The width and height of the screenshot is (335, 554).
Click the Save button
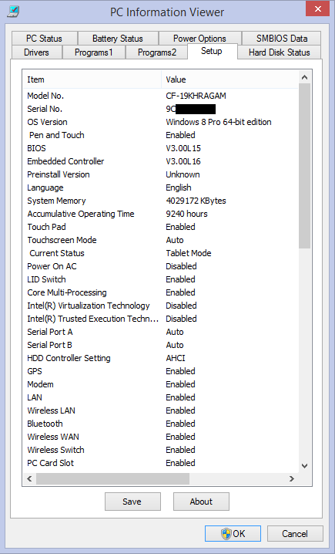point(132,502)
